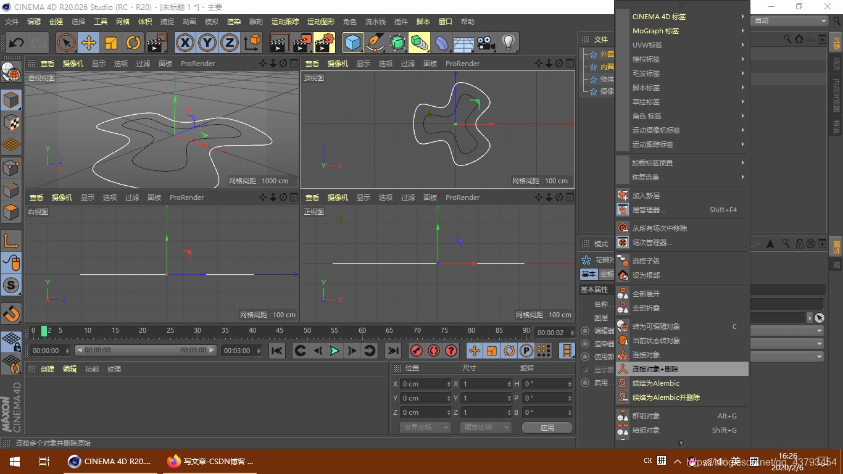Screen dimensions: 843x474
Task: Click the H rotation input field
Action: [x=547, y=384]
